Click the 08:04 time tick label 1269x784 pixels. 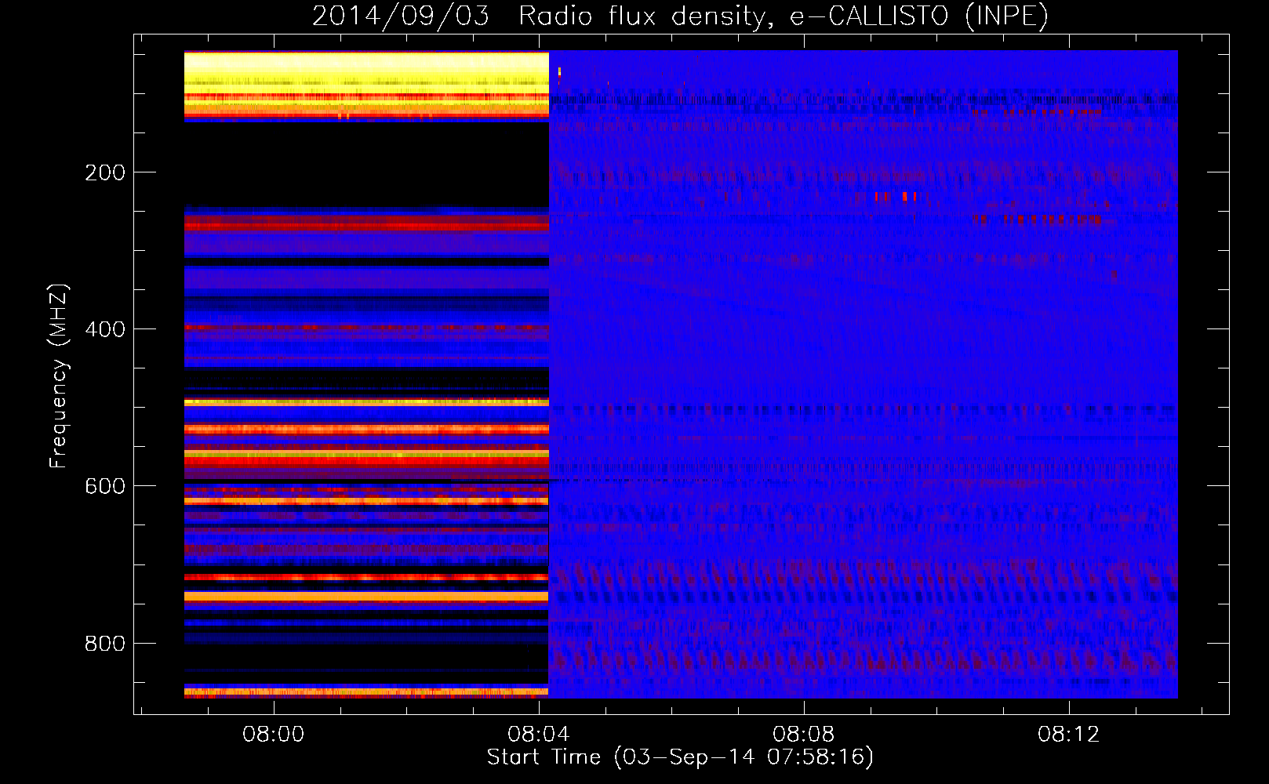click(538, 735)
